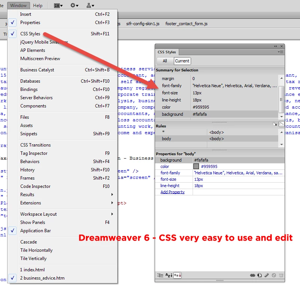The width and height of the screenshot is (300, 307).
Task: Select Code Inspector menu entry
Action: coord(63,186)
